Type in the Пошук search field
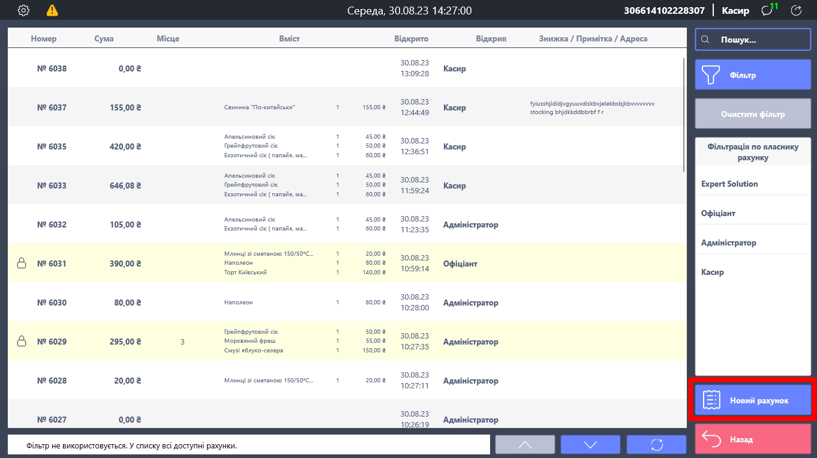 (x=761, y=40)
